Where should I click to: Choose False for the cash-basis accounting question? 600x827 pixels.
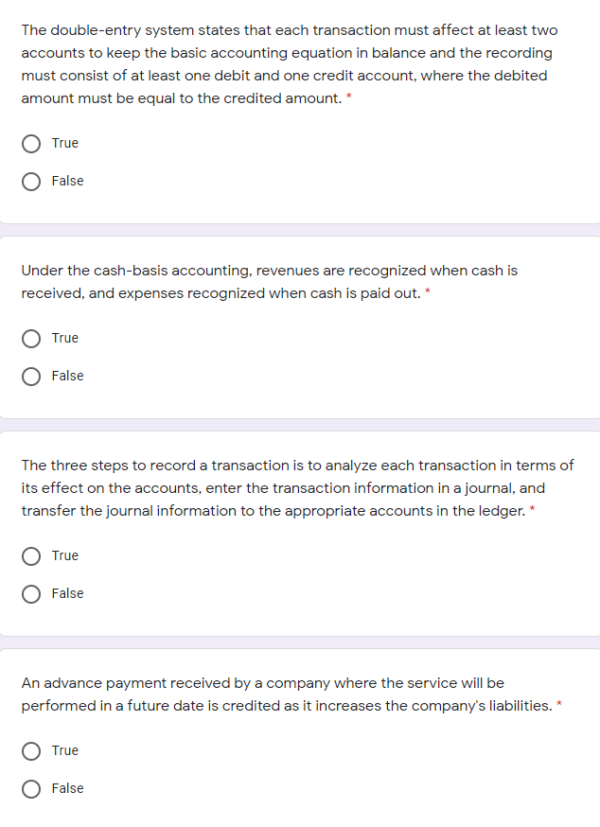click(x=31, y=376)
